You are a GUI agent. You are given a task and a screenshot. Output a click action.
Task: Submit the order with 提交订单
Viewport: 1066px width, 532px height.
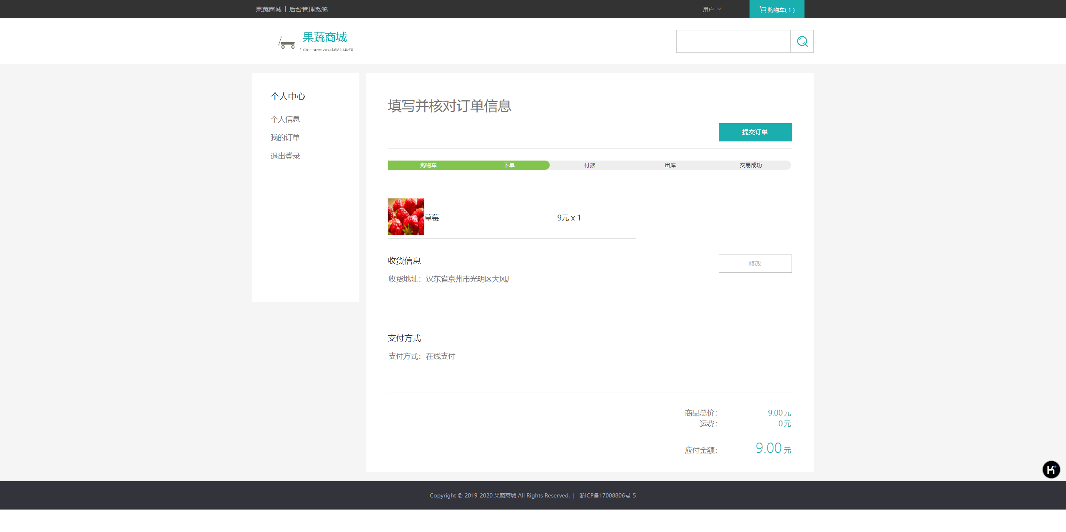[x=755, y=132]
